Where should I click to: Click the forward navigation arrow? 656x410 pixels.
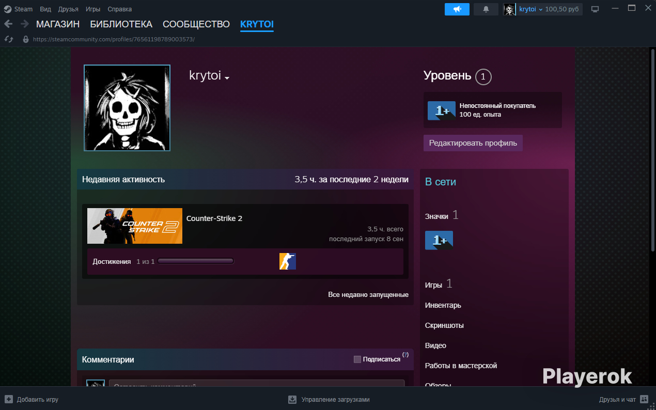coord(24,24)
